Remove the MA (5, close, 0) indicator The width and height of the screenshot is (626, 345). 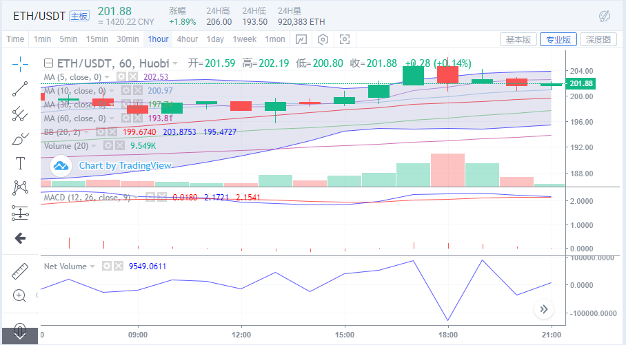[133, 76]
